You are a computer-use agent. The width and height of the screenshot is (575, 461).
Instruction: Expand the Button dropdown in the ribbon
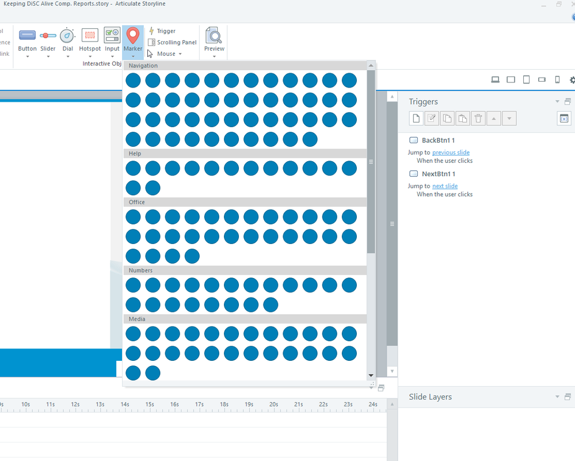(x=27, y=56)
